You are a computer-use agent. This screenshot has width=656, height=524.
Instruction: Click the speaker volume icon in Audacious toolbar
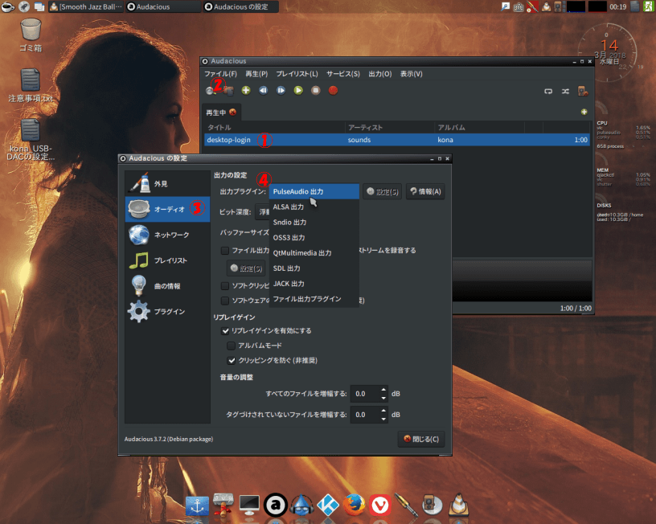pos(583,91)
